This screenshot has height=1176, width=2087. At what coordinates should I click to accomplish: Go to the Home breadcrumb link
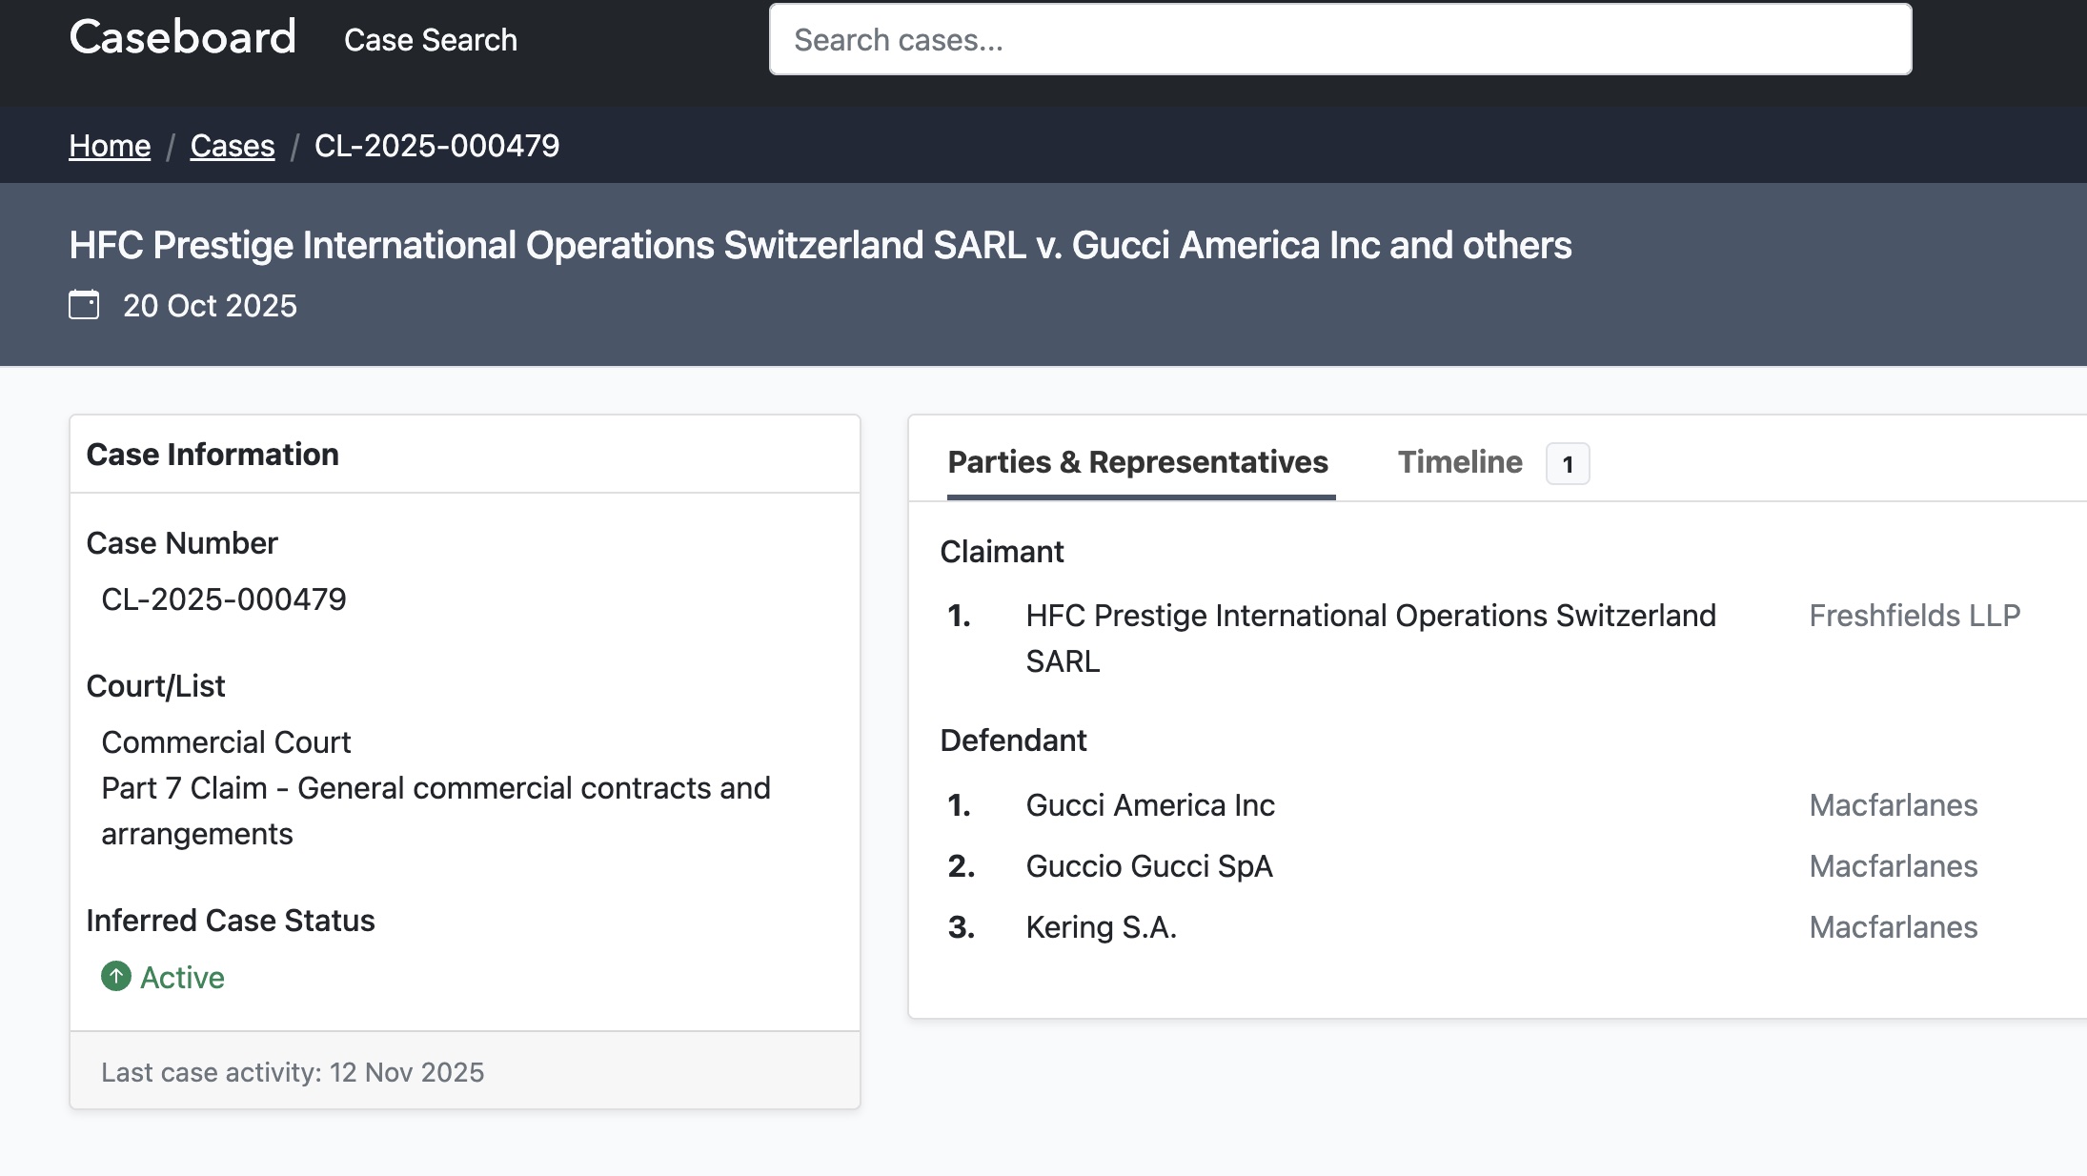110,146
